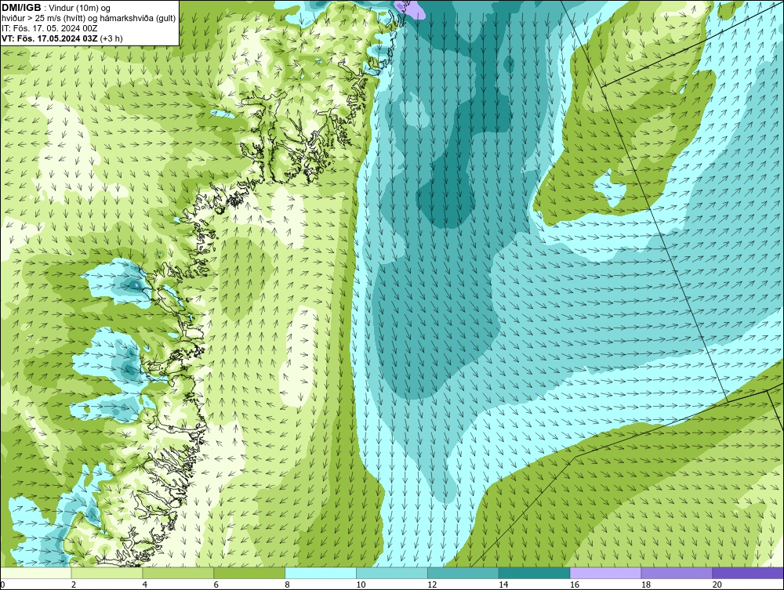Click the 2–4 m/s light green swatch
Viewport: 784px width, 590px height.
(107, 573)
